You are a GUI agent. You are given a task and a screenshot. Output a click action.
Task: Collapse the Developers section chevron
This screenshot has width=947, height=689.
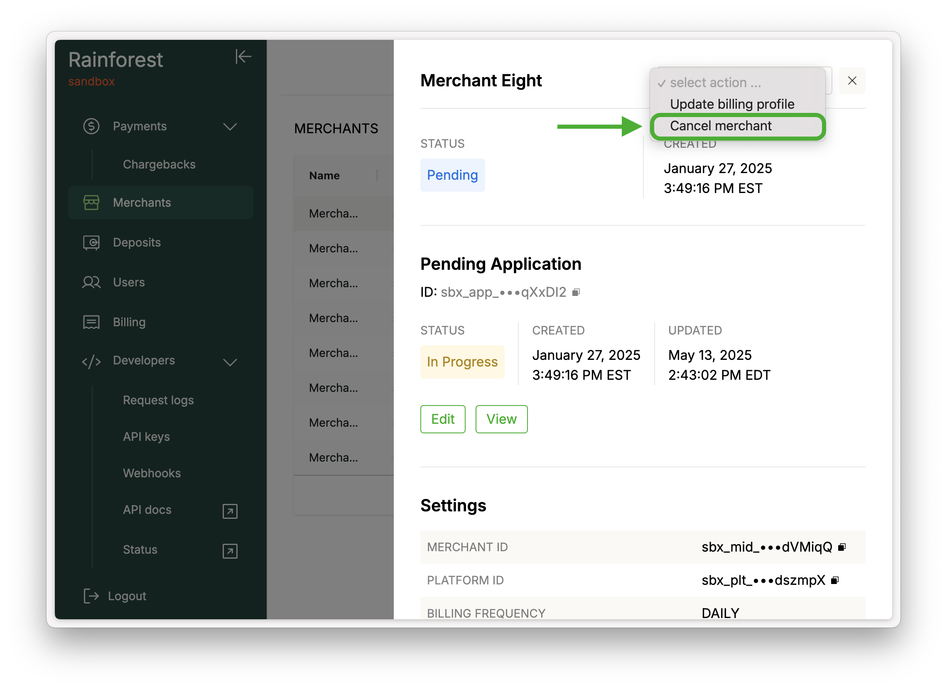(x=230, y=362)
